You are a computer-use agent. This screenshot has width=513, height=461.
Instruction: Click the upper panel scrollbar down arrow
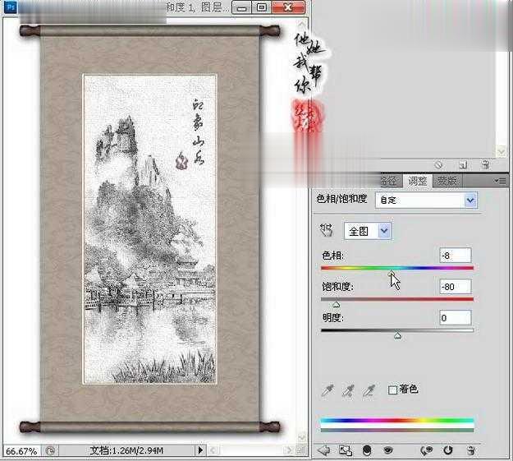(502, 151)
